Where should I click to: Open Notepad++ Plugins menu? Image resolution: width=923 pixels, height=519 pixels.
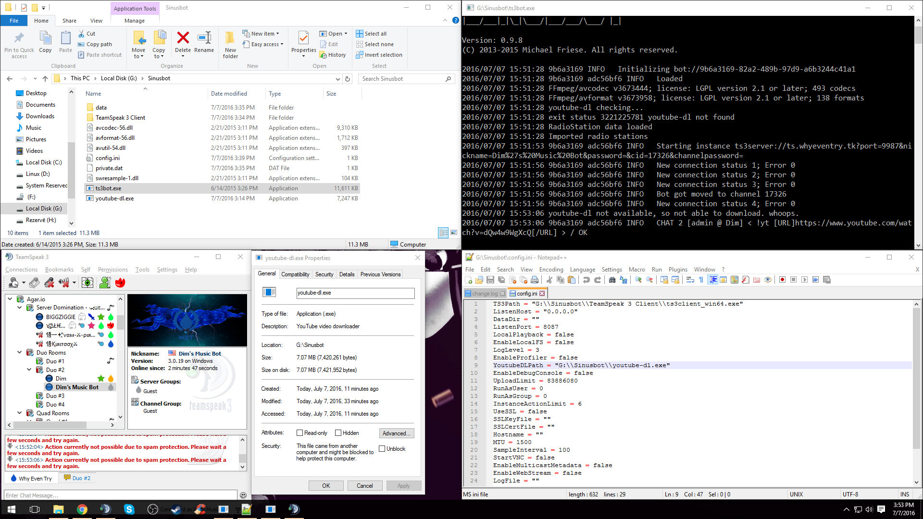click(678, 270)
